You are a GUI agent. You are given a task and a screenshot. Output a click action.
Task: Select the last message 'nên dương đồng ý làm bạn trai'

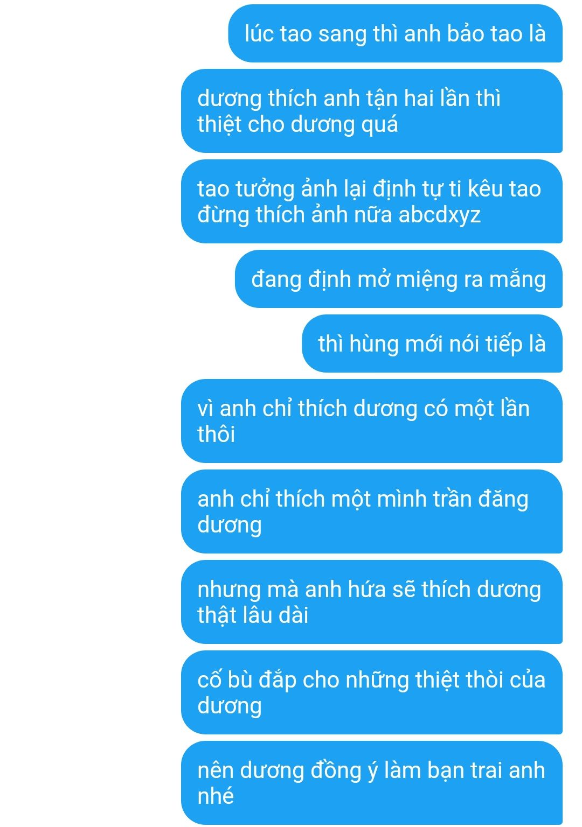[x=372, y=783]
